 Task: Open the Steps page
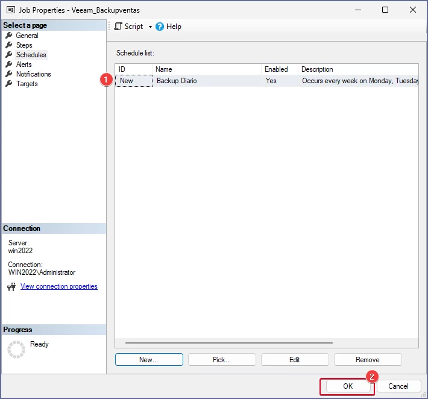(x=24, y=45)
